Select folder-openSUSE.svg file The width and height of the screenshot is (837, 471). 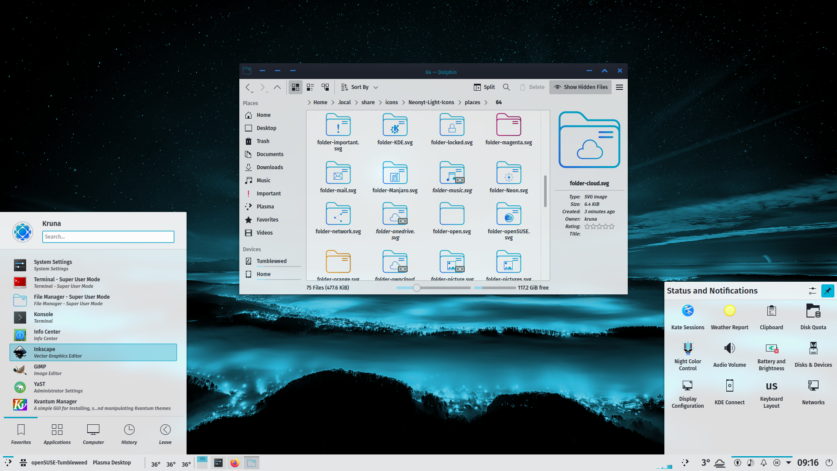point(509,222)
